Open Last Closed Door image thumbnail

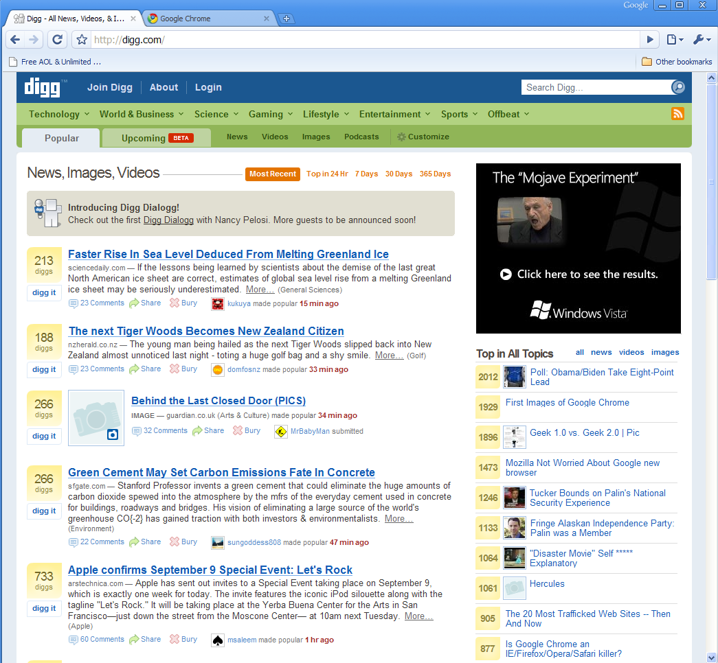[96, 418]
